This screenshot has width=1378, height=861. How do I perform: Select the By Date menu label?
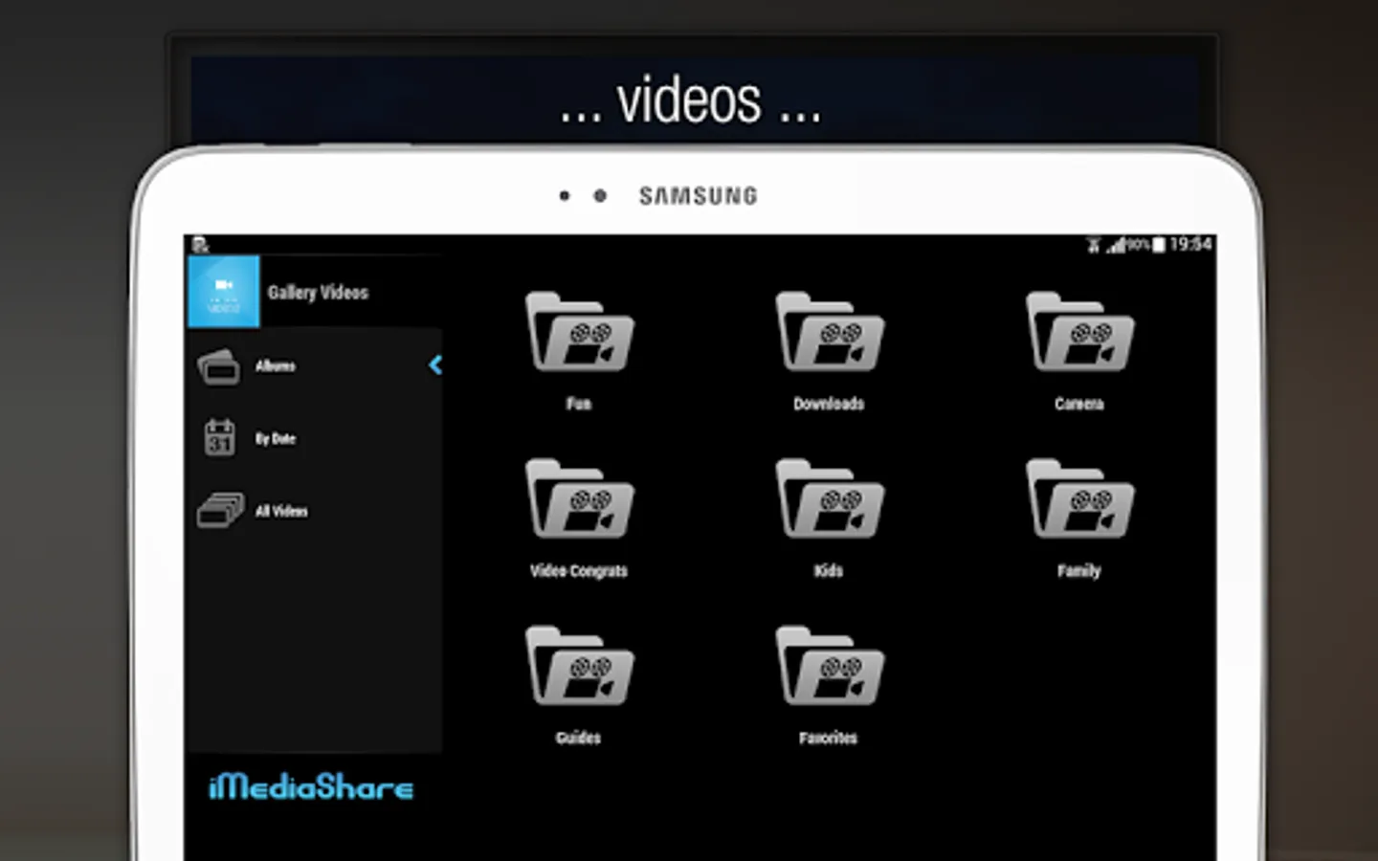[276, 439]
